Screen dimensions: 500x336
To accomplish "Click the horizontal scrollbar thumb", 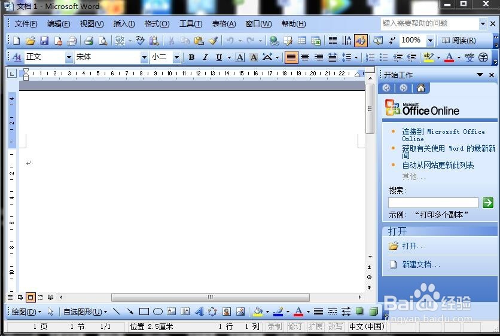I will [x=211, y=297].
